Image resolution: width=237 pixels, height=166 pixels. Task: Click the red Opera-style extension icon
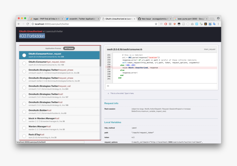(166, 24)
